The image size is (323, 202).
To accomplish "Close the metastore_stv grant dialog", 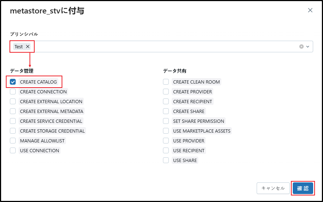I will click(310, 10).
